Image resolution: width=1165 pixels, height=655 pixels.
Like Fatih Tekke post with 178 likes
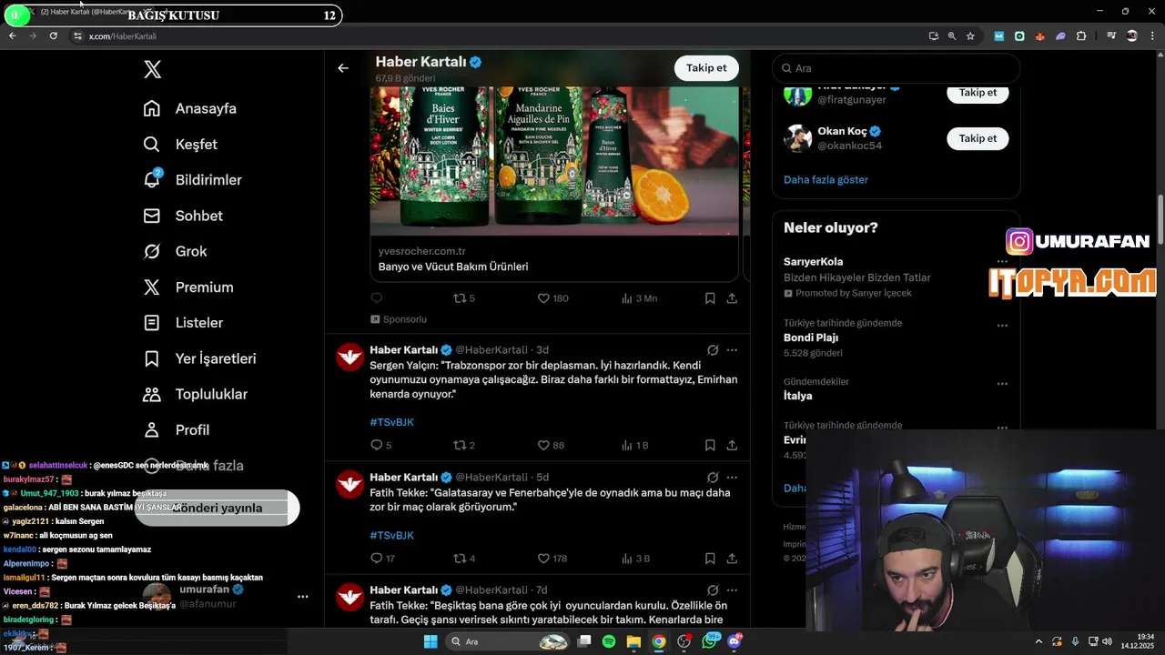pyautogui.click(x=552, y=558)
